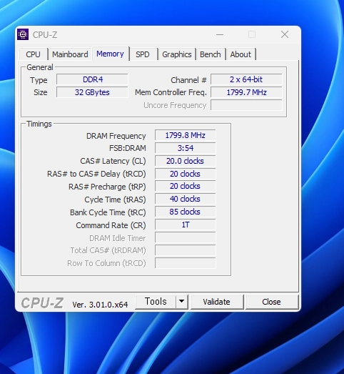This screenshot has width=344, height=374.
Task: Switch to the CPU tab
Action: (x=33, y=54)
